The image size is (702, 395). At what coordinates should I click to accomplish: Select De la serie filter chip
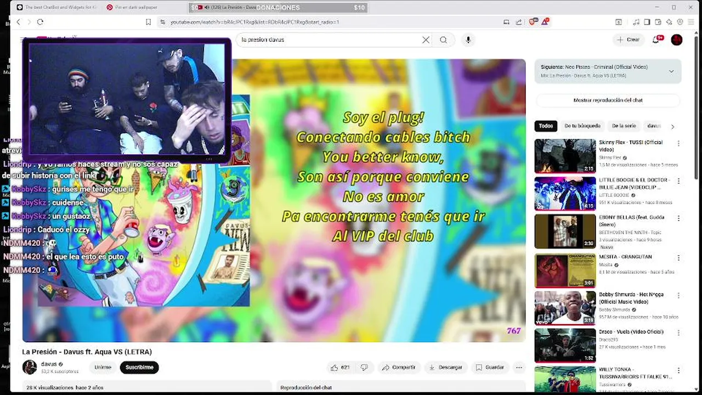(x=624, y=126)
